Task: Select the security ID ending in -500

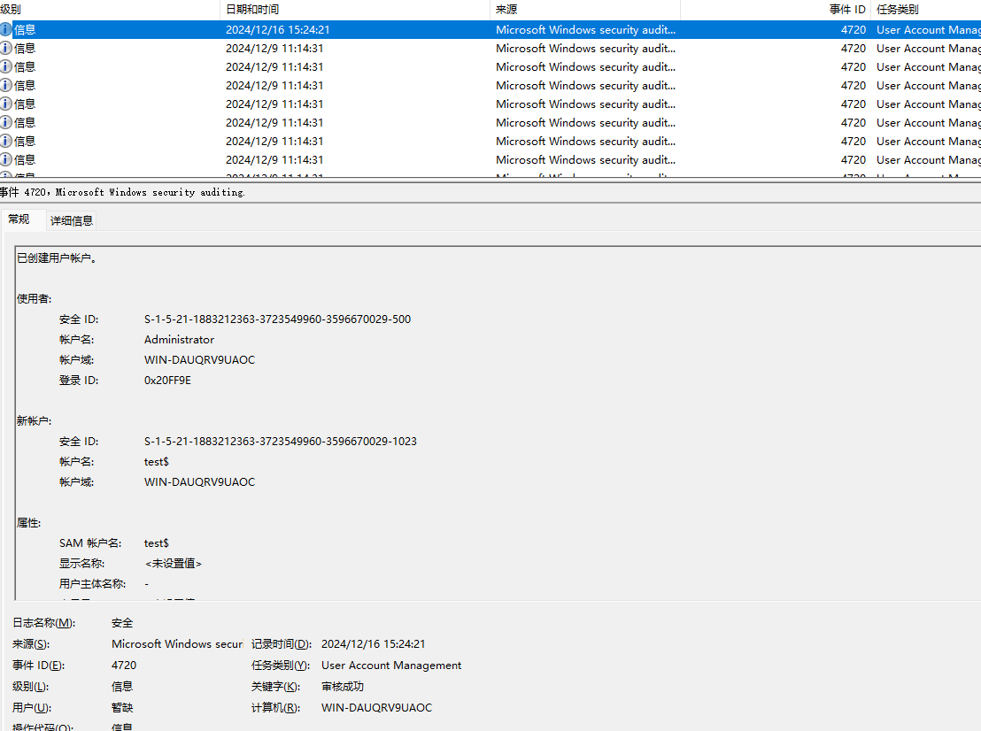Action: tap(277, 319)
